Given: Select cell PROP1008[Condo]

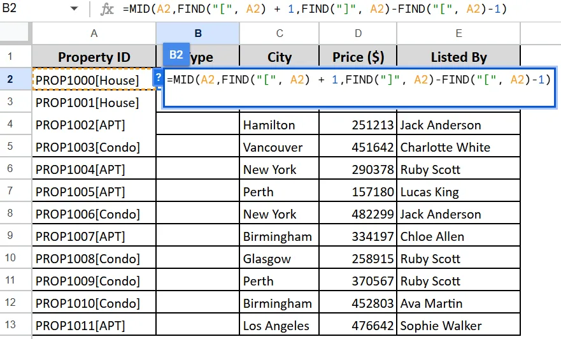Looking at the screenshot, I should pyautogui.click(x=94, y=259).
